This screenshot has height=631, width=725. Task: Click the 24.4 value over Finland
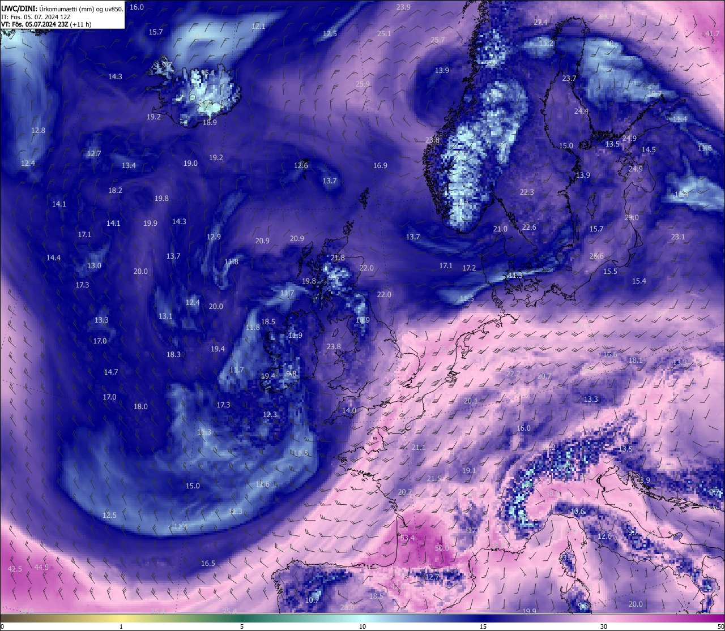pos(581,111)
